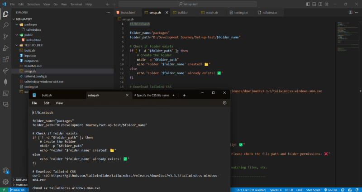Click the editor minimap
362x192 pixels.
[x=347, y=37]
